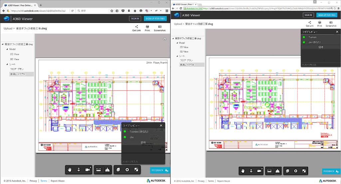Open viewer Settings gear in left window
Screen dimensions: 341x184
click(x=127, y=170)
